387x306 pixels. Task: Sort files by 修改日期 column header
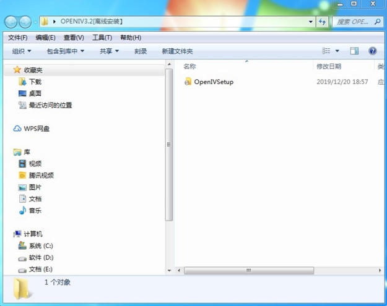click(x=329, y=66)
